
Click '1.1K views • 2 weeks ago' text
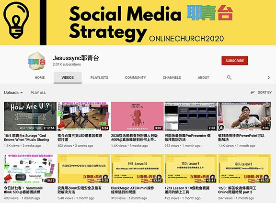click(23, 146)
